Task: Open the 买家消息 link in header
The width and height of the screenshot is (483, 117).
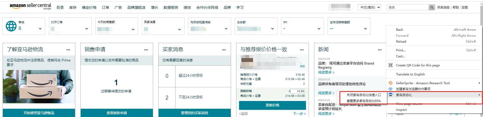Action: pyautogui.click(x=443, y=7)
